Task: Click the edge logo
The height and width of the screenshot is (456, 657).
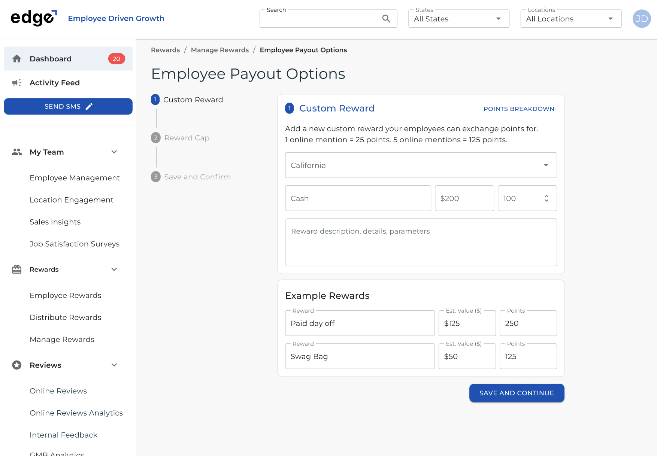Action: (x=33, y=18)
